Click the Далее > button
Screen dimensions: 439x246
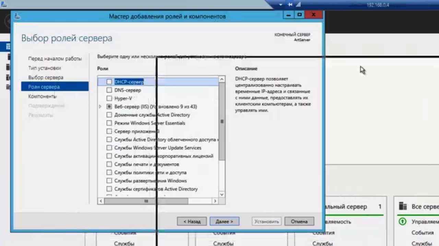tap(224, 221)
